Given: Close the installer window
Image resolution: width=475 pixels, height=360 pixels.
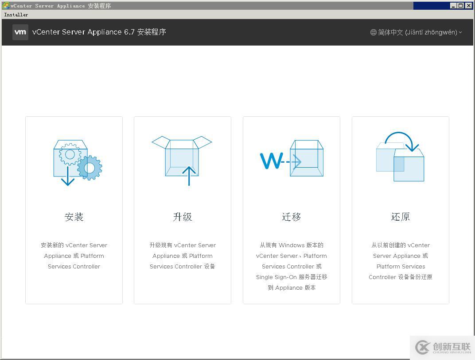Looking at the screenshot, I should (468, 5).
